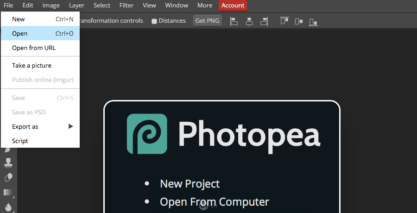Open the Window menu
Viewport: 417px width, 213px height.
pos(177,5)
